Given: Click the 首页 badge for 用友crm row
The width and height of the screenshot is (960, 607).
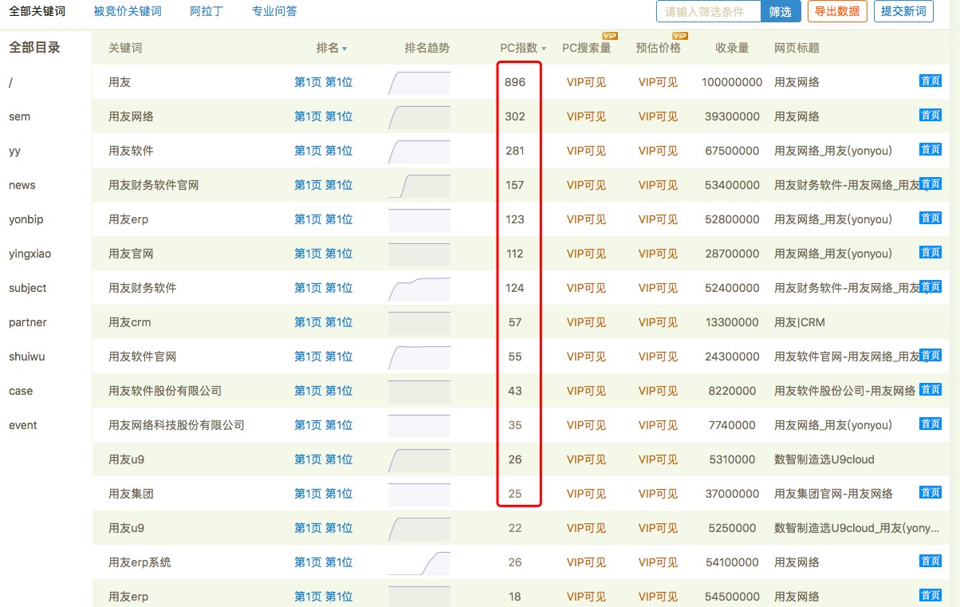Looking at the screenshot, I should [x=930, y=321].
